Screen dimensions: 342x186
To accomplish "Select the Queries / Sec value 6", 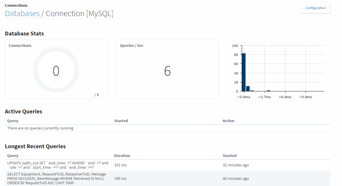I will tap(167, 71).
